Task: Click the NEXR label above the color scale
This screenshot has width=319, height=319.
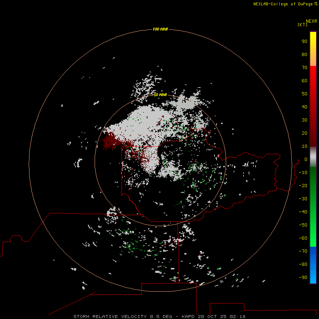Action: 312,21
